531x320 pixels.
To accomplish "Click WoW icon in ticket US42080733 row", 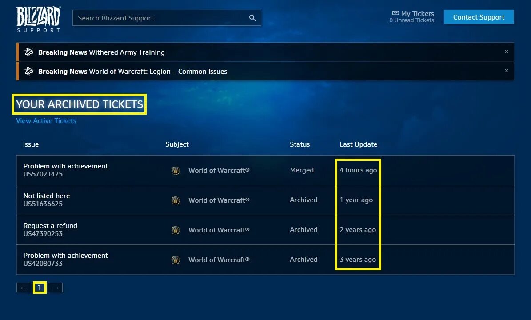I will click(x=176, y=260).
